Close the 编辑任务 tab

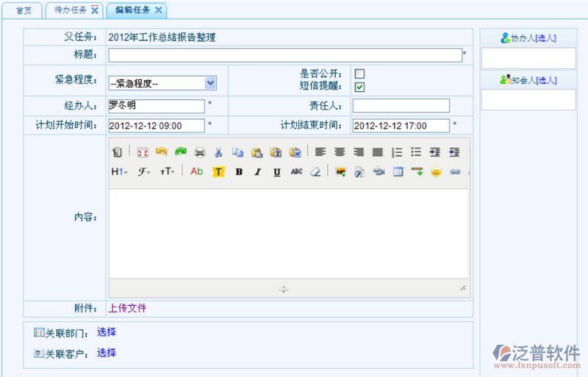pyautogui.click(x=159, y=10)
